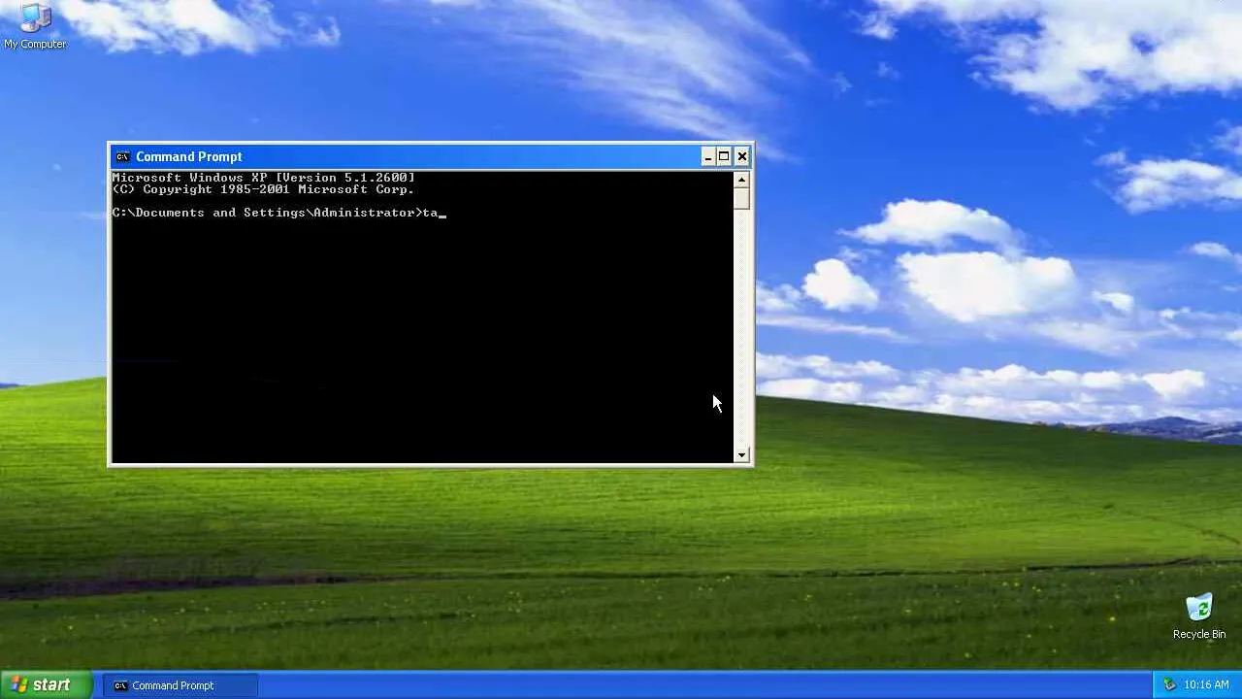Viewport: 1242px width, 699px height.
Task: Click the 'Microsoft Windows XP [Version 5.1.2600]' line
Action: click(263, 178)
